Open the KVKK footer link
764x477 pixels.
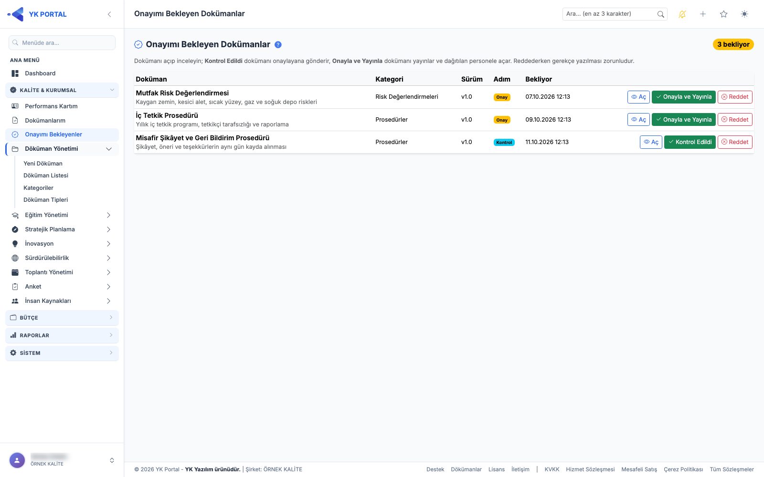[x=552, y=469]
